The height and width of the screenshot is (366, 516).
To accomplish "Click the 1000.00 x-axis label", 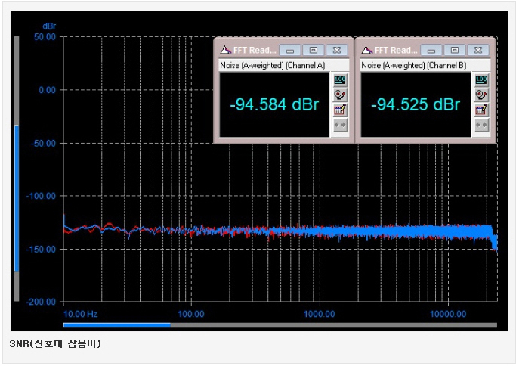I will 319,314.
